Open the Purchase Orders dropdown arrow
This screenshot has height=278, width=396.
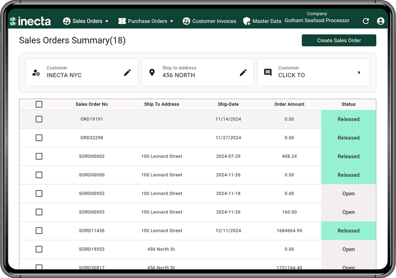click(x=172, y=21)
